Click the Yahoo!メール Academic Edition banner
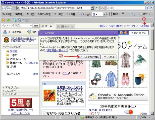The height and width of the screenshot is (120, 155). tap(118, 96)
